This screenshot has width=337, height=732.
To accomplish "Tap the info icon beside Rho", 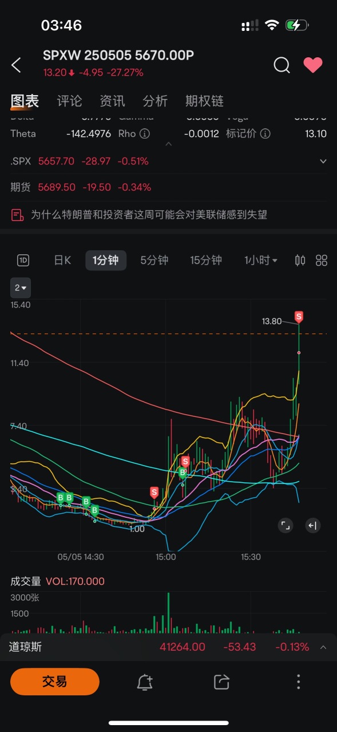I will [x=145, y=133].
